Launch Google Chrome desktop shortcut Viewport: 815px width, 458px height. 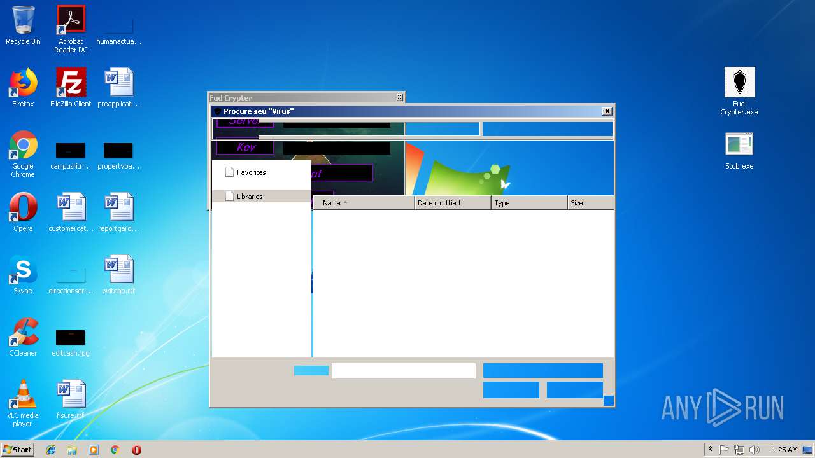click(23, 155)
